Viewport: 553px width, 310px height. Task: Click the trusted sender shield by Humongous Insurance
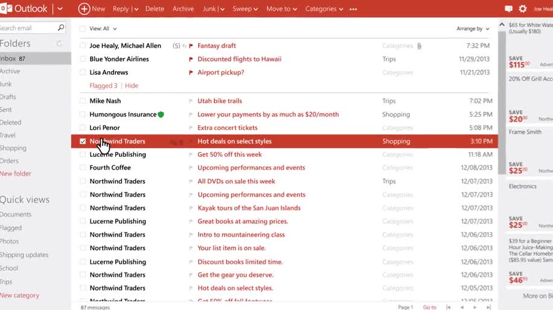click(161, 115)
